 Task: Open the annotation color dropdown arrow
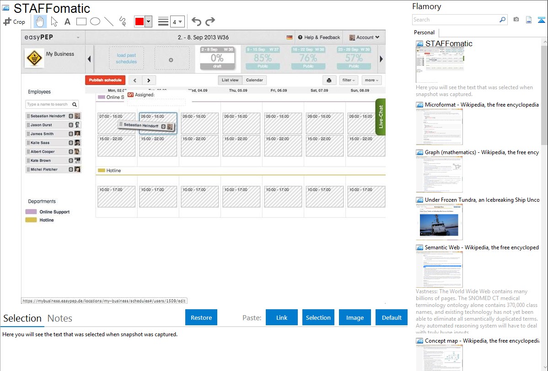point(149,22)
